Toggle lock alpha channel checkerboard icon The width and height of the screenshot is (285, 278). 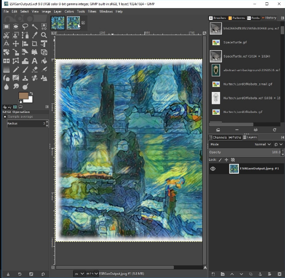(233, 160)
